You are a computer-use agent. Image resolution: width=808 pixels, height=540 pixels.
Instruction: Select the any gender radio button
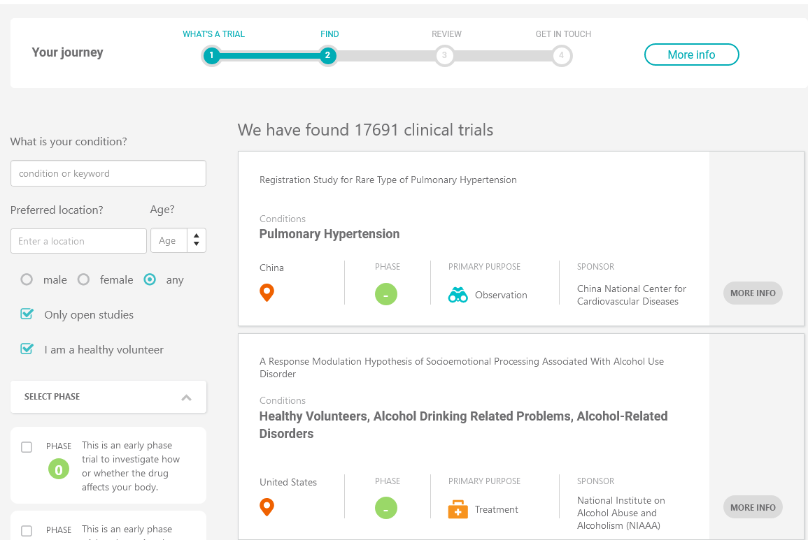click(150, 279)
